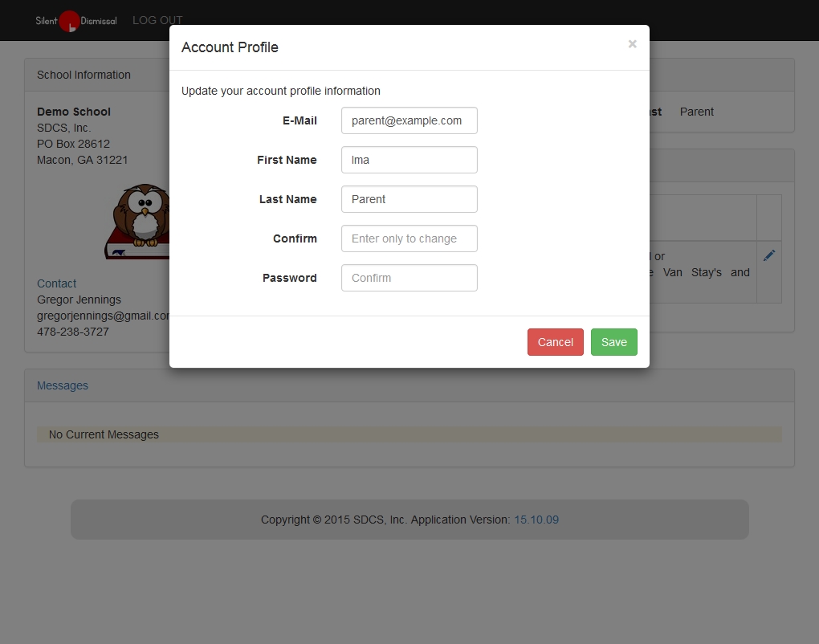Focus the field with Confirm placeholder

(409, 278)
